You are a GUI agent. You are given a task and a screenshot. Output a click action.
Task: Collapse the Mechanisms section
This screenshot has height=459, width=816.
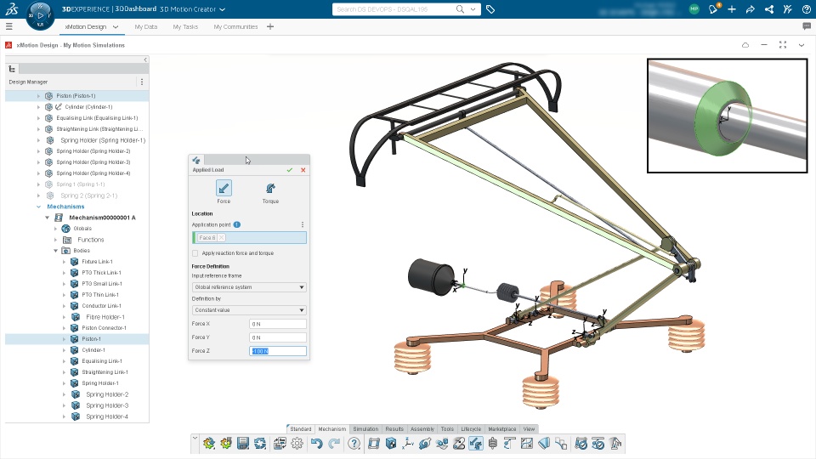38,207
